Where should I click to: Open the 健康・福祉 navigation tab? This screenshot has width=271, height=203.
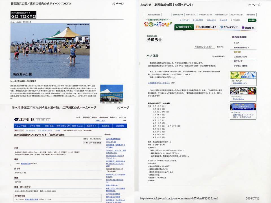[x=49, y=126]
